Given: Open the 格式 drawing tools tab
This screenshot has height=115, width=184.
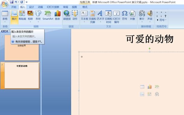Looking at the screenshot, I should (85, 7).
